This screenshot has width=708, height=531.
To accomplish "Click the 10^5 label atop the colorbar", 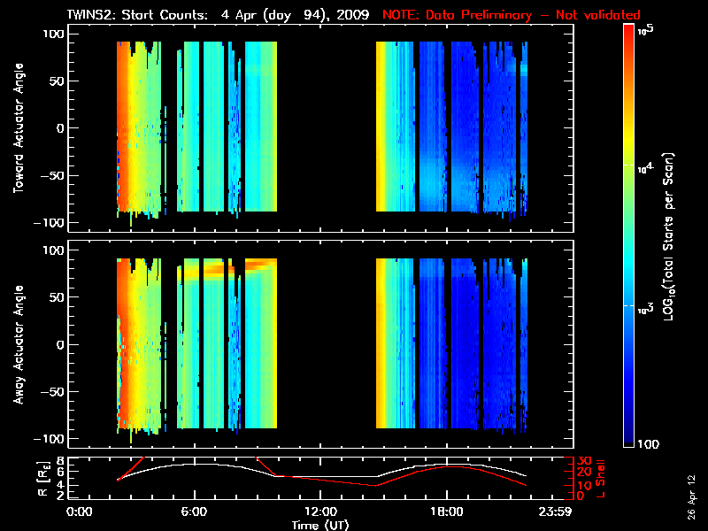I will pos(645,29).
